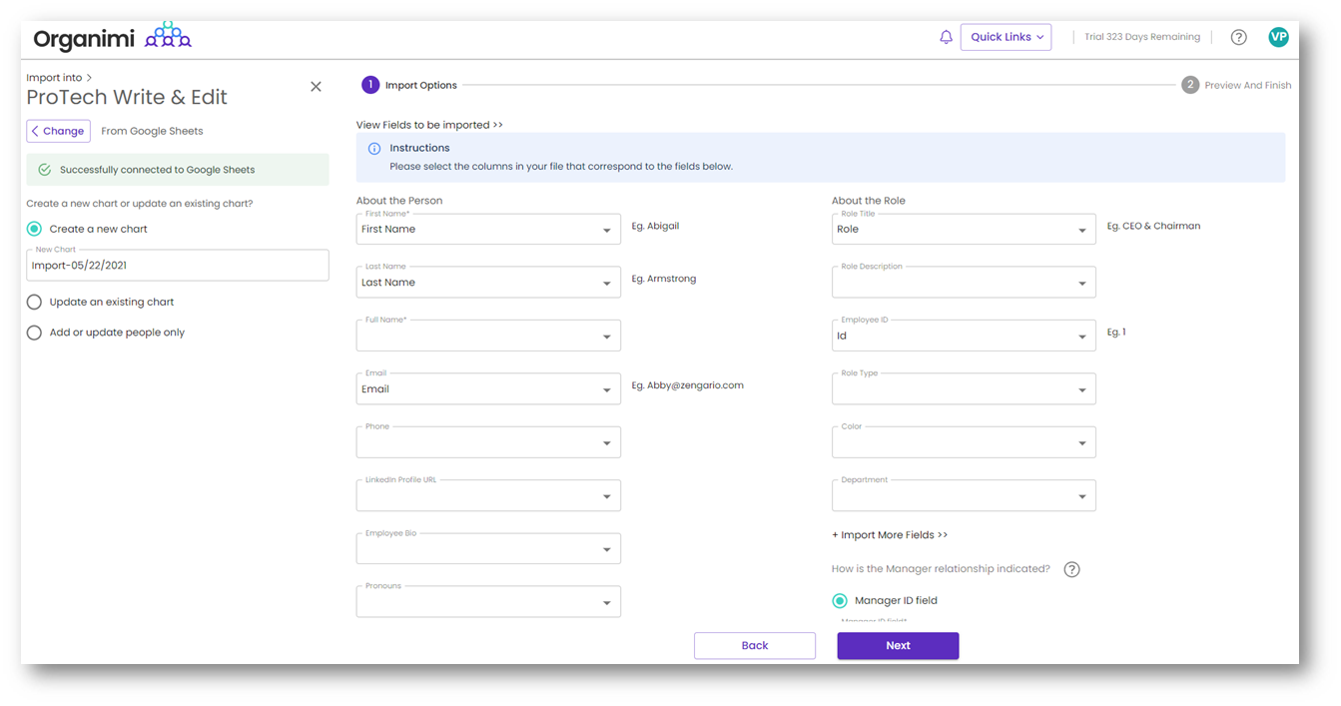Viewport: 1341px width, 706px height.
Task: Expand 'View Fields to be imported' link
Action: [429, 125]
